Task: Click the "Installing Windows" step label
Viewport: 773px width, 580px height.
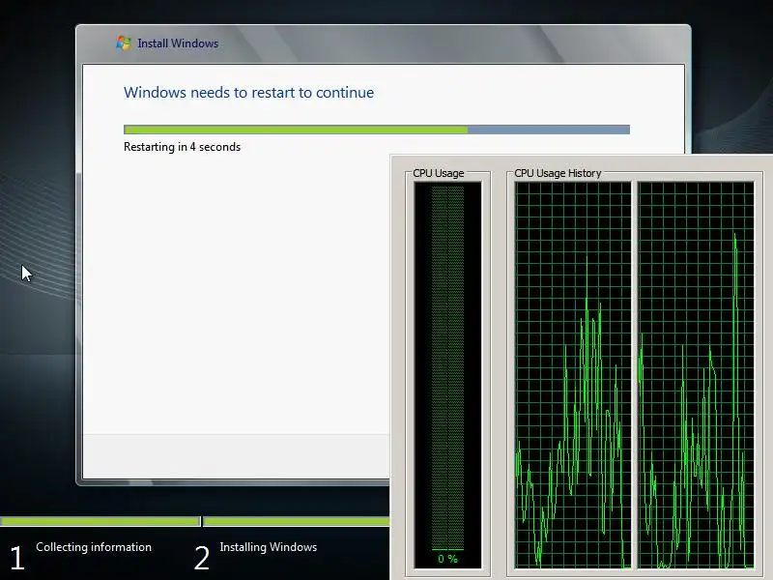Action: [269, 547]
